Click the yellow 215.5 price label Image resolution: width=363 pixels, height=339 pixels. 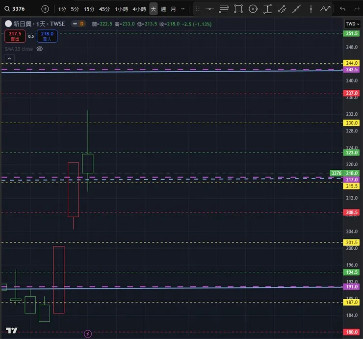(351, 186)
